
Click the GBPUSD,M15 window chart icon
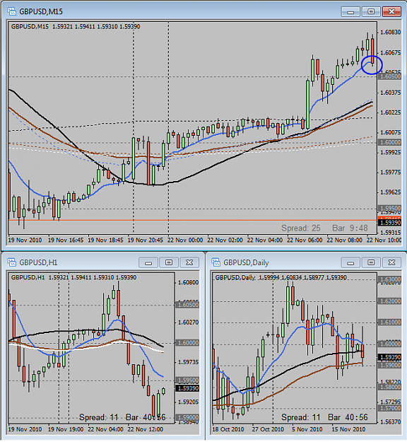(12, 11)
